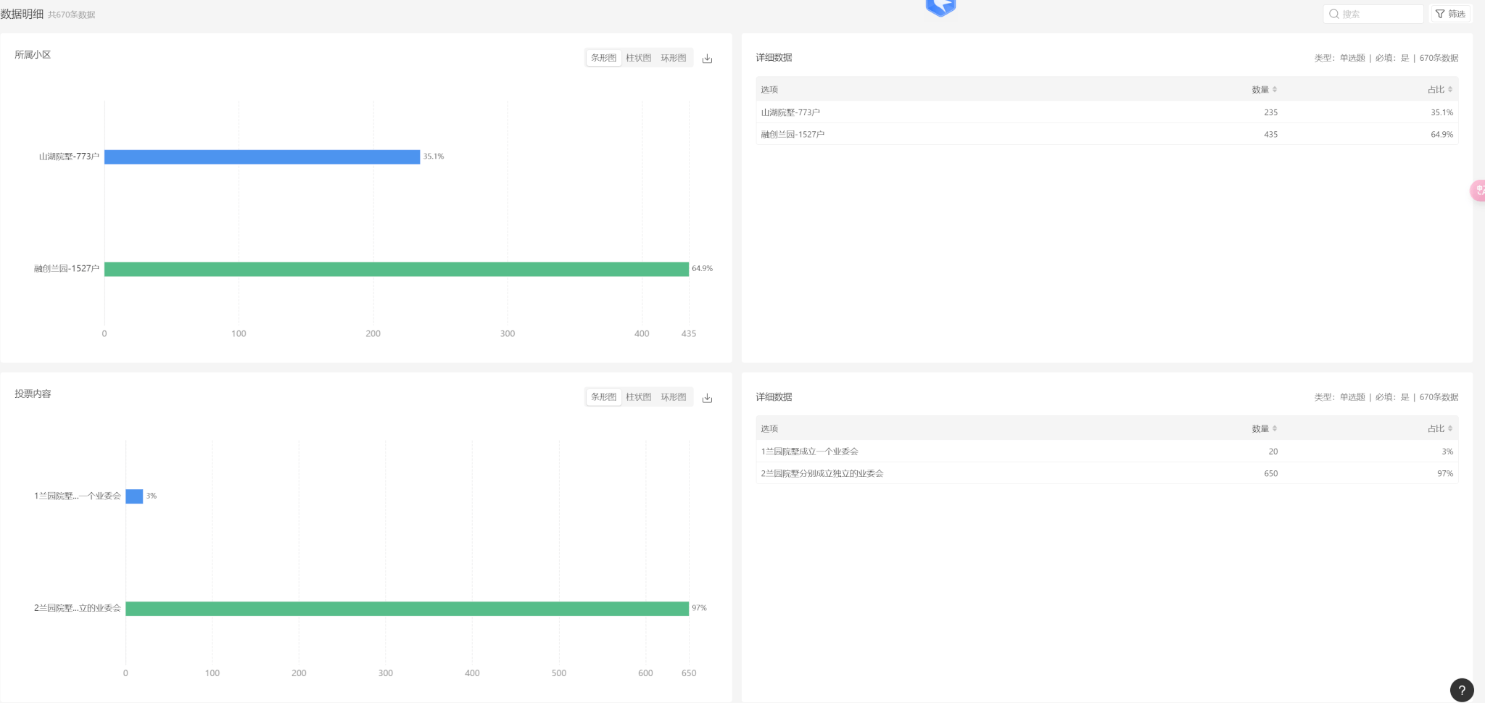Click the pink floating side widget
Screen dimensions: 1485x703
tap(1478, 190)
